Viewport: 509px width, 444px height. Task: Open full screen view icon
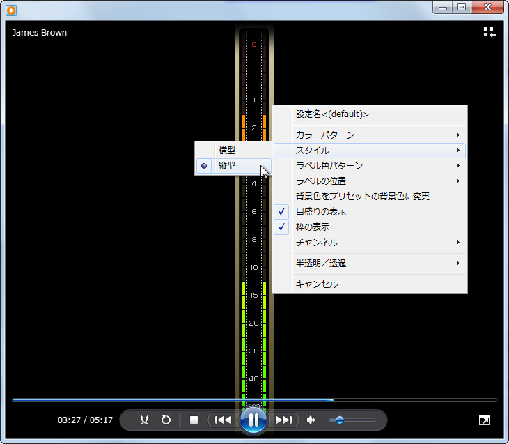484,420
